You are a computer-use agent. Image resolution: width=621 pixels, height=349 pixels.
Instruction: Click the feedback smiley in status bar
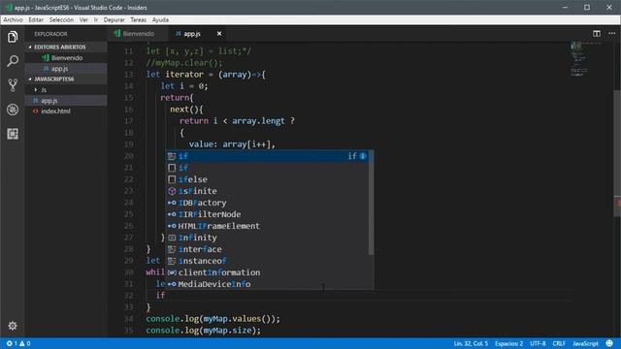pyautogui.click(x=609, y=343)
